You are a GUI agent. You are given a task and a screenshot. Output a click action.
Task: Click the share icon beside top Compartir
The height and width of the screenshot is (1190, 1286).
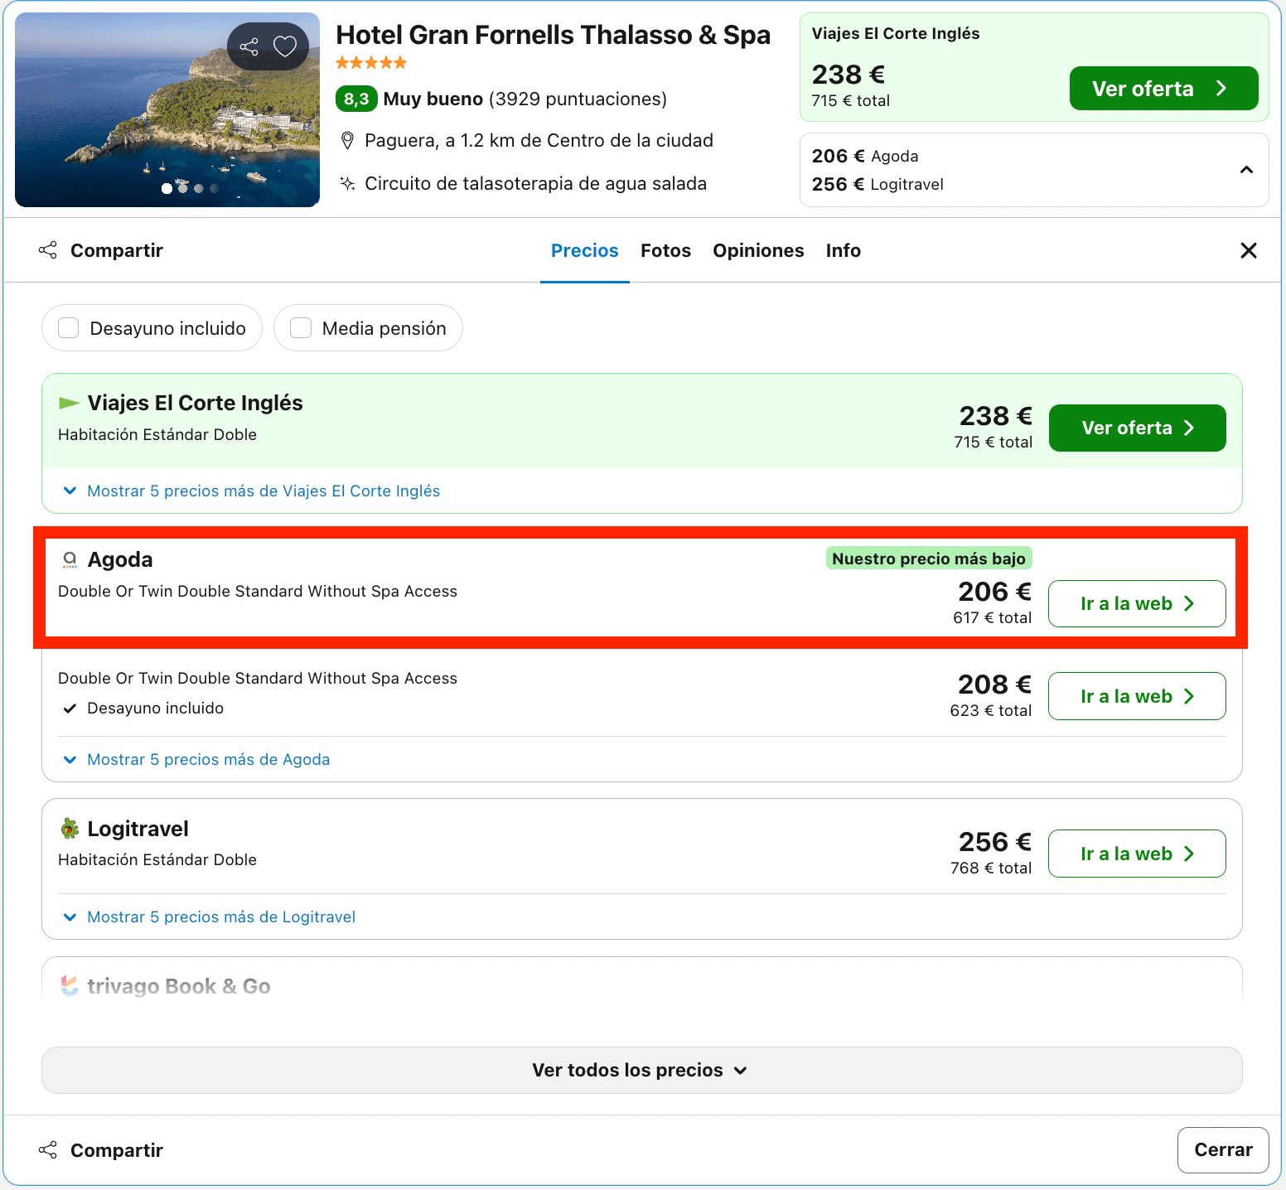coord(48,250)
